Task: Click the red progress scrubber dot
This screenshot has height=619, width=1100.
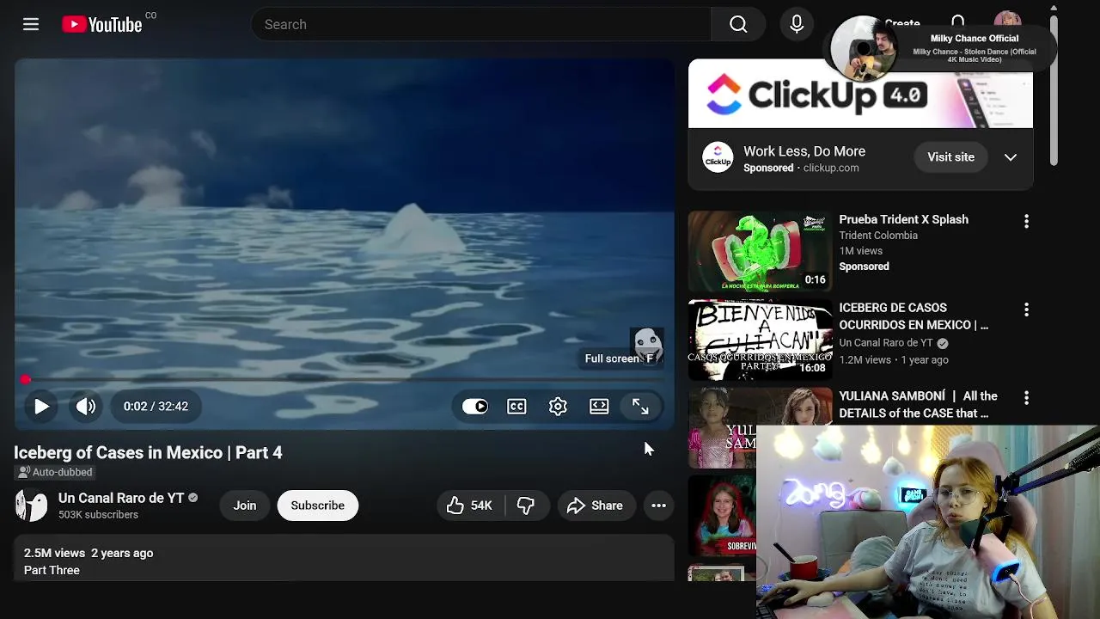Action: point(26,379)
